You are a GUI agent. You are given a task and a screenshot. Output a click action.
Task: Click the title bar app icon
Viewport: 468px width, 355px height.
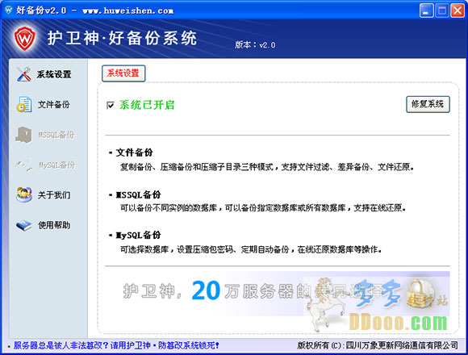(x=8, y=10)
